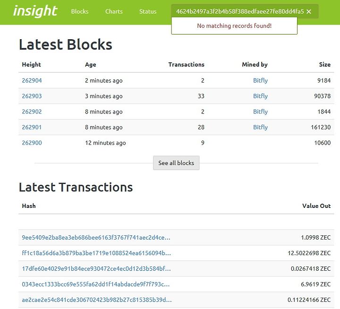Select the 0.0267418 ZEC value
The image size is (340, 309).
(311, 269)
